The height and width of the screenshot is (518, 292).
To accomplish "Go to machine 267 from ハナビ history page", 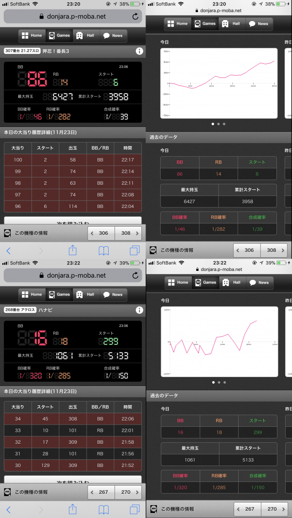I will click(101, 492).
